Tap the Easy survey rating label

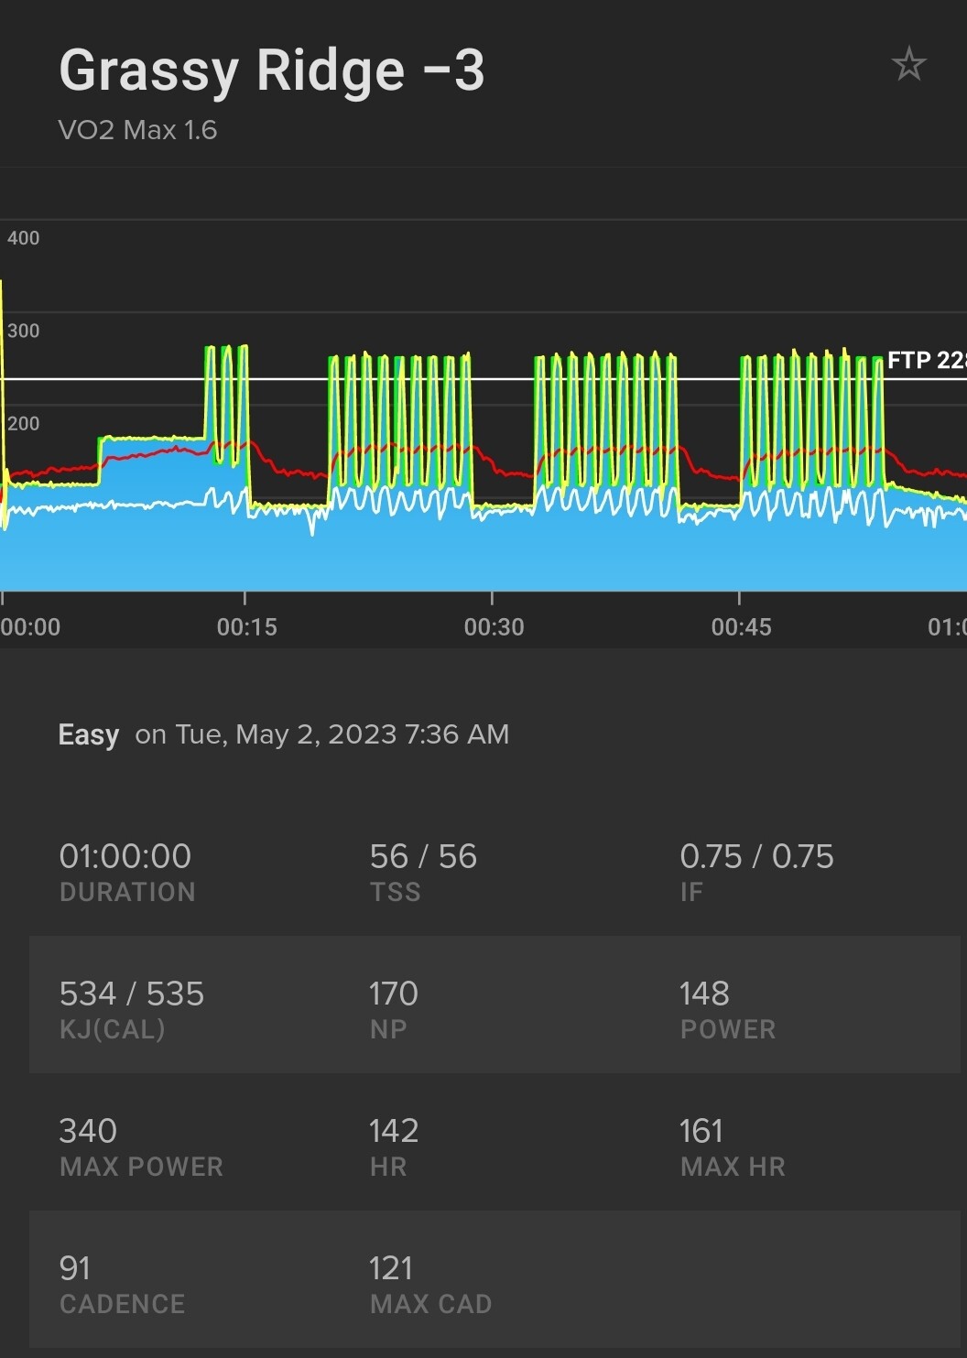point(89,734)
